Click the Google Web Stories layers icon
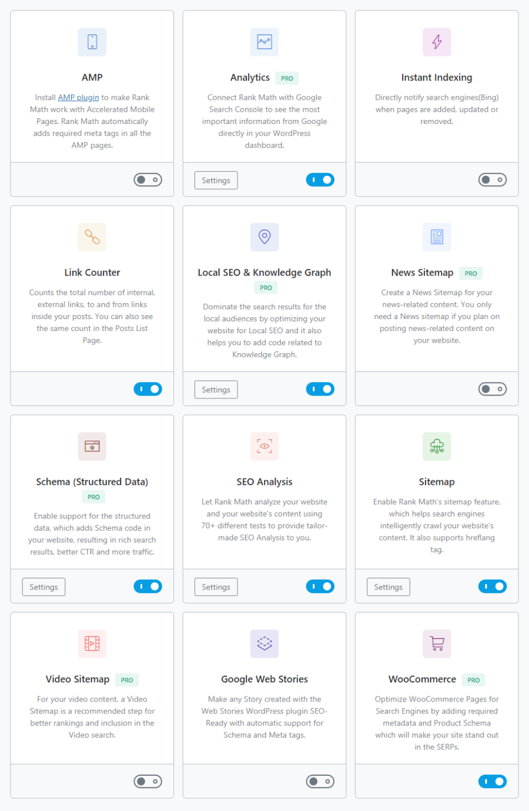The height and width of the screenshot is (811, 529). pos(264,644)
